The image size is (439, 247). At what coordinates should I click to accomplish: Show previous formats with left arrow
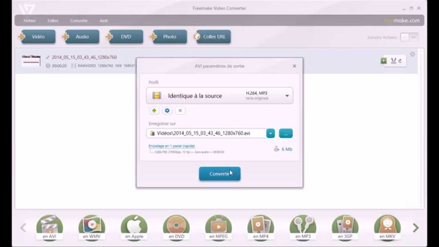pyautogui.click(x=23, y=228)
